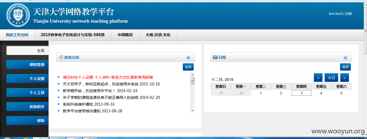
Task: Click the announcements list scrollbar thumb
Action: (193, 81)
